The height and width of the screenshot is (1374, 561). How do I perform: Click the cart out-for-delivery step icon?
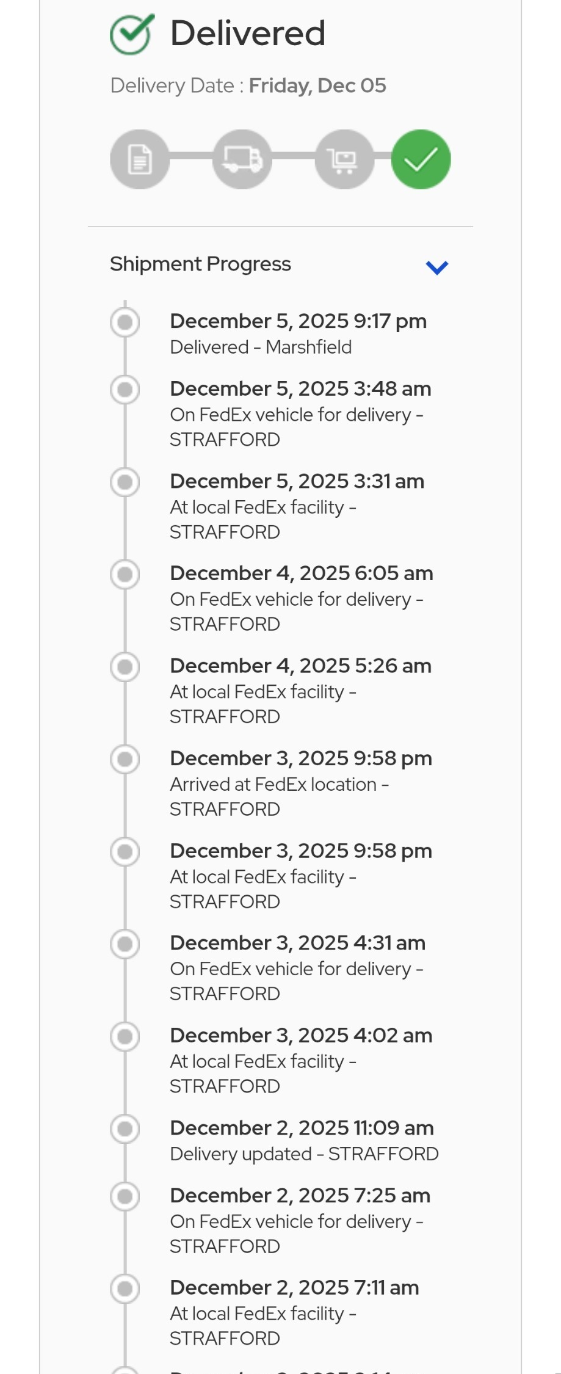pos(344,159)
